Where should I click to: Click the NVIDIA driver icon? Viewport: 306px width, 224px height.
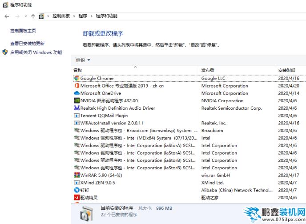76,100
